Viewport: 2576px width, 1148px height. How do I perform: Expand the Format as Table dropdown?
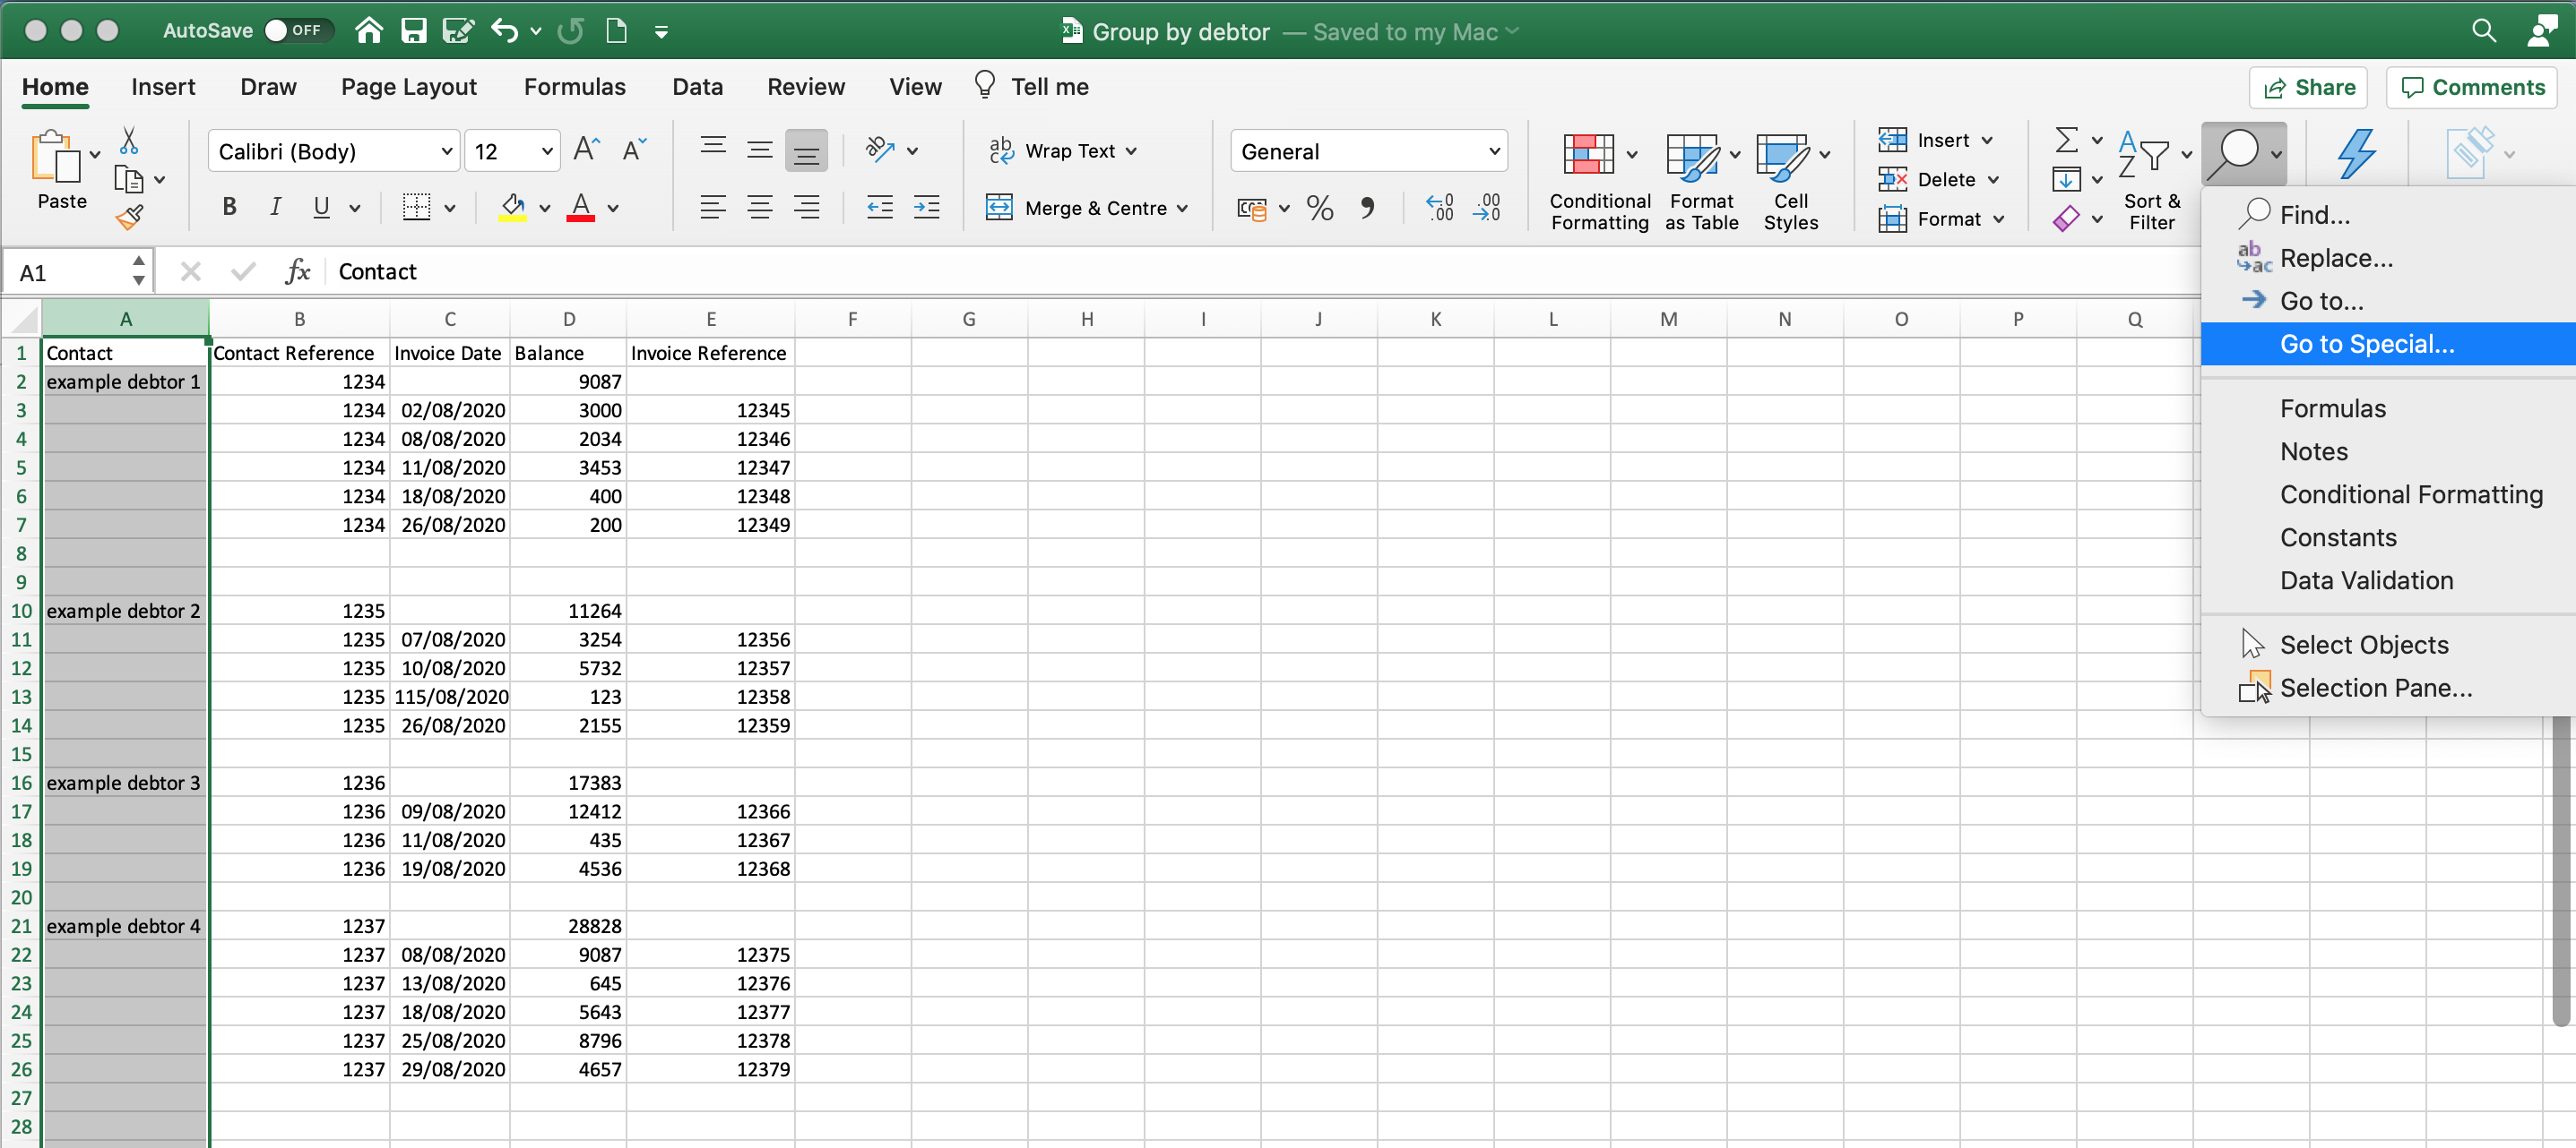1734,155
